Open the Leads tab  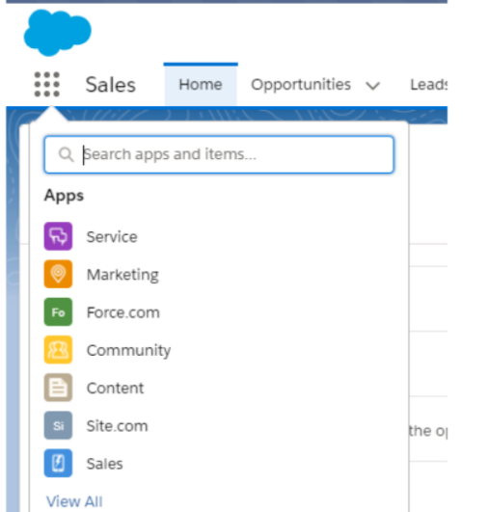point(428,85)
